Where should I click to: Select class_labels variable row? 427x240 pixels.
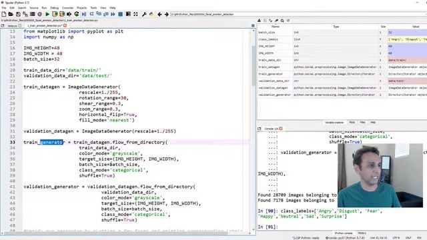pyautogui.click(x=342, y=39)
